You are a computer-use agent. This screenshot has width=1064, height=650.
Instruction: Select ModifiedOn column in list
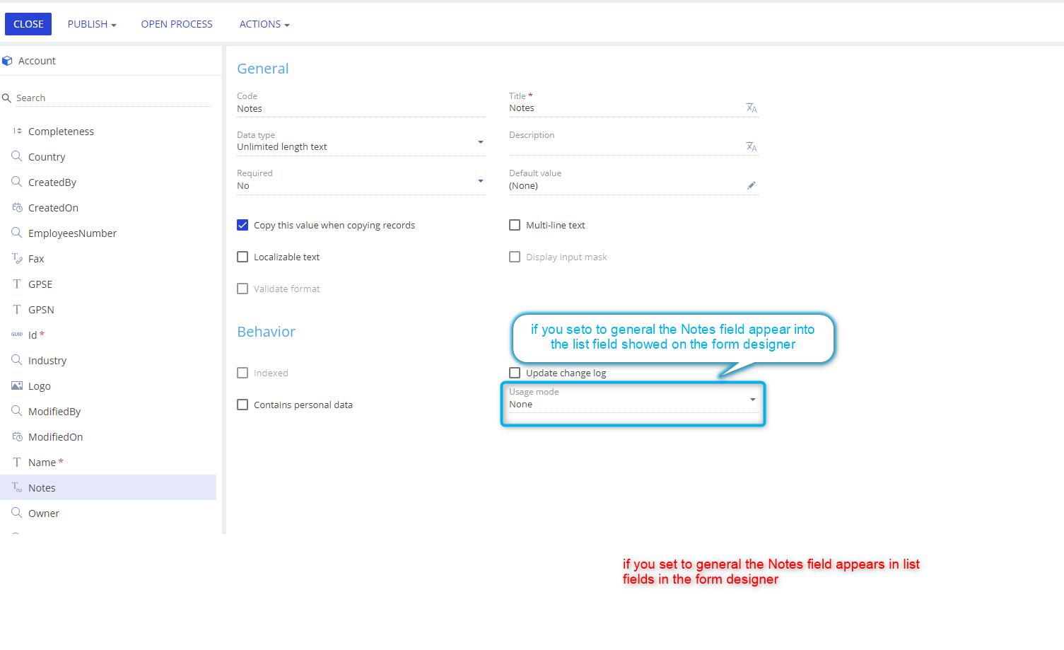pyautogui.click(x=108, y=436)
